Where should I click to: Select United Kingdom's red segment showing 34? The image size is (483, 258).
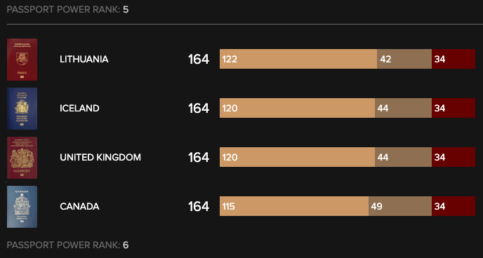454,157
